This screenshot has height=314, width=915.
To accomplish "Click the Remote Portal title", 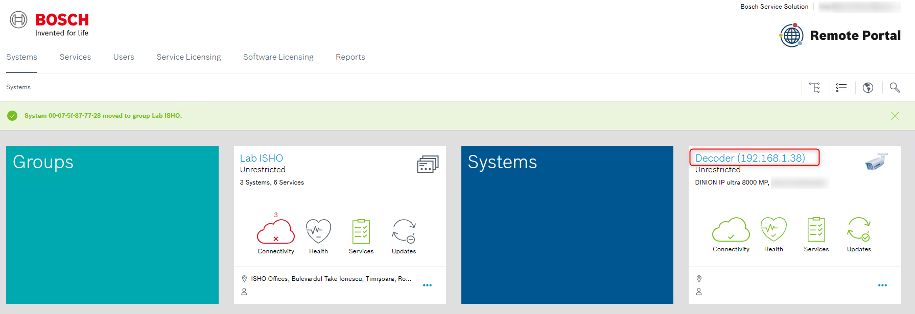I will [855, 36].
